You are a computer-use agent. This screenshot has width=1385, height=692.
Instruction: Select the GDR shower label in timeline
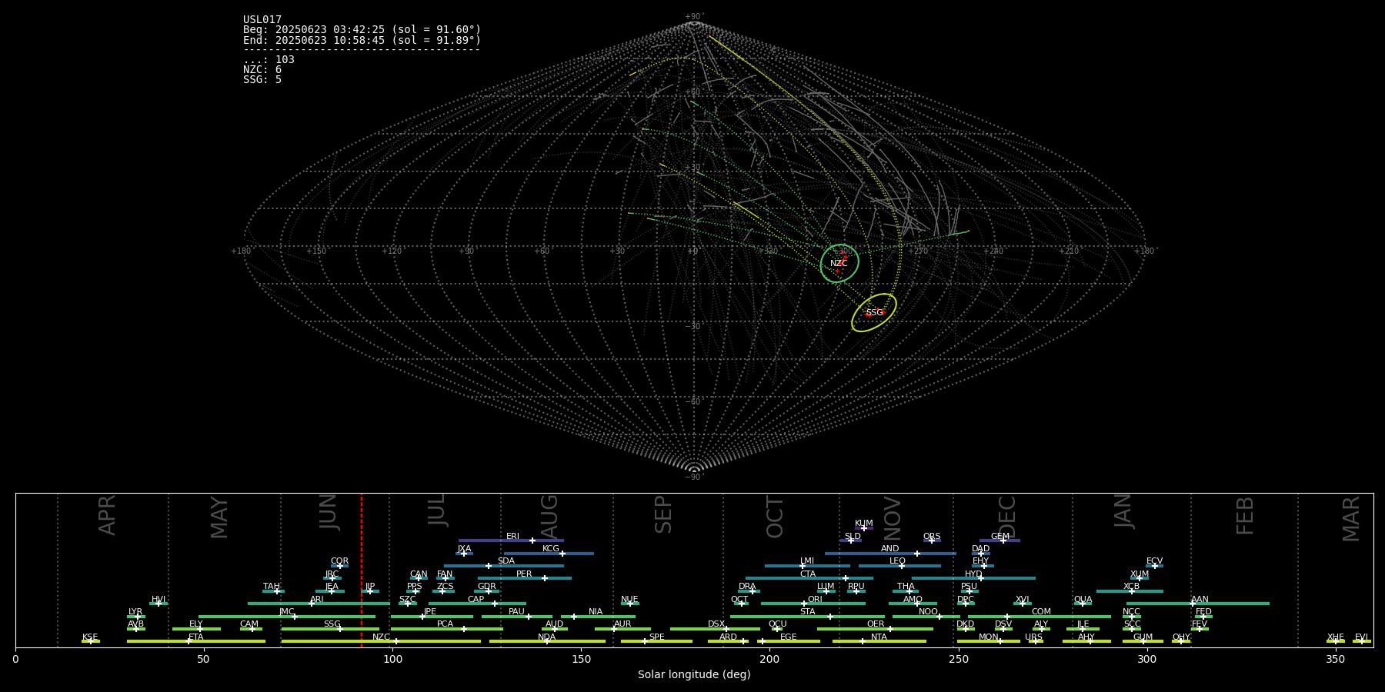pos(487,587)
